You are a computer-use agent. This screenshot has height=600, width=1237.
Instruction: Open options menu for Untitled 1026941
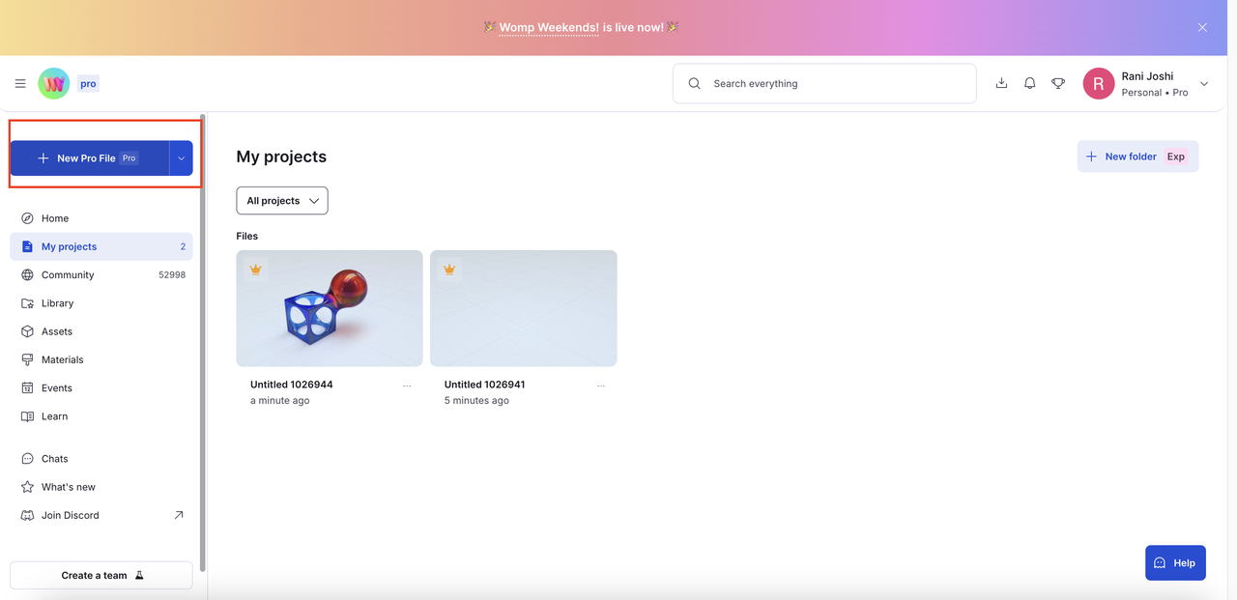coord(601,386)
